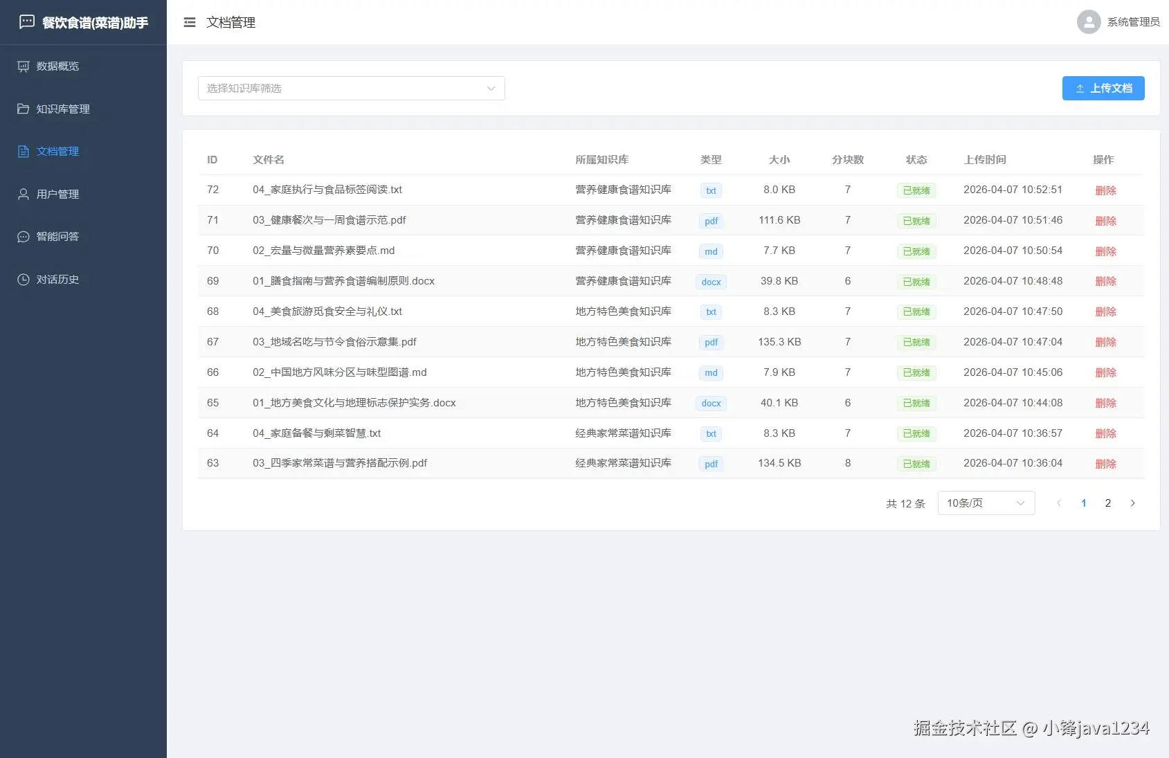
Task: Click the docx type tag for ID 65
Action: click(x=711, y=403)
